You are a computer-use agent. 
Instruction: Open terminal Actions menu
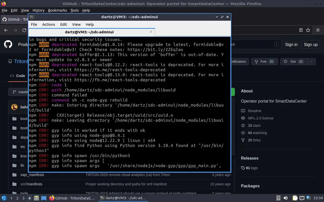coord(49,24)
